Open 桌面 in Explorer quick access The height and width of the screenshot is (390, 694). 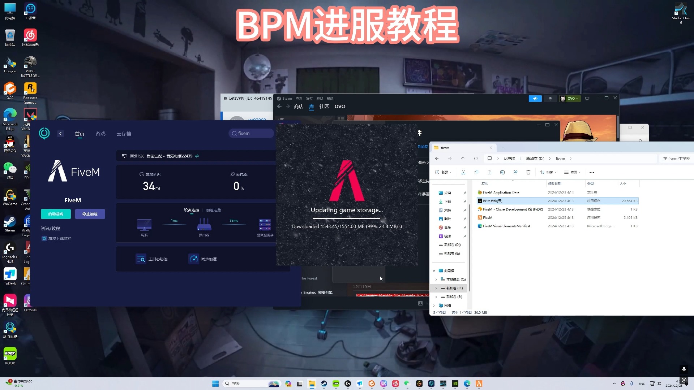coord(447,193)
